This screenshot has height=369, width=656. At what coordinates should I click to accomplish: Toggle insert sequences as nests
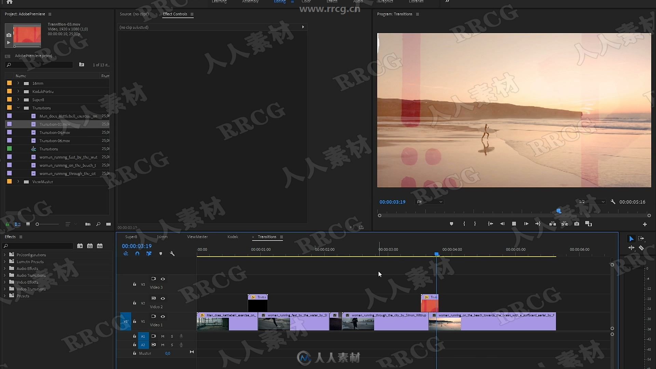[x=126, y=254]
